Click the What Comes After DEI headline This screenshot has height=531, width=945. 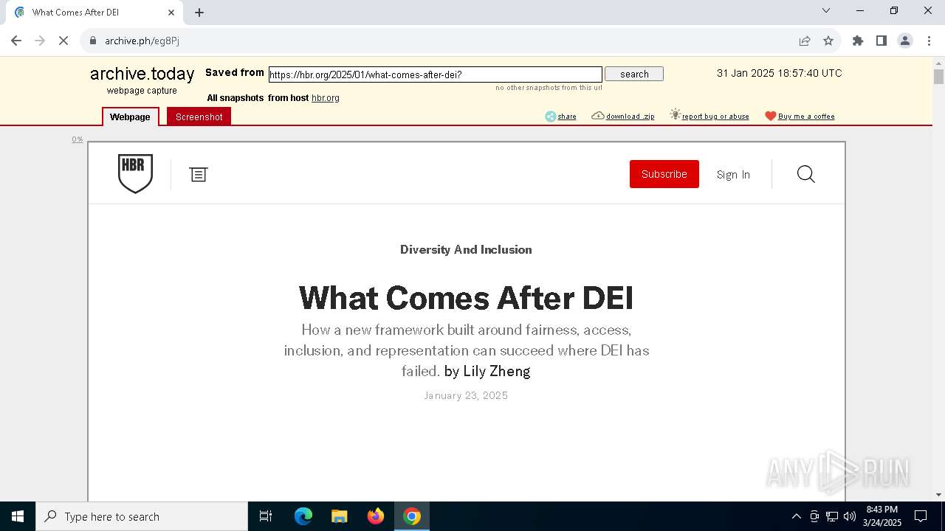click(x=466, y=298)
